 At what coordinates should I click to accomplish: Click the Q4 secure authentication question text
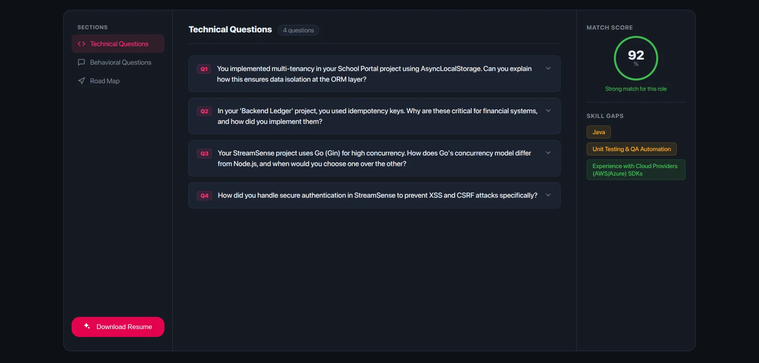[x=378, y=195]
